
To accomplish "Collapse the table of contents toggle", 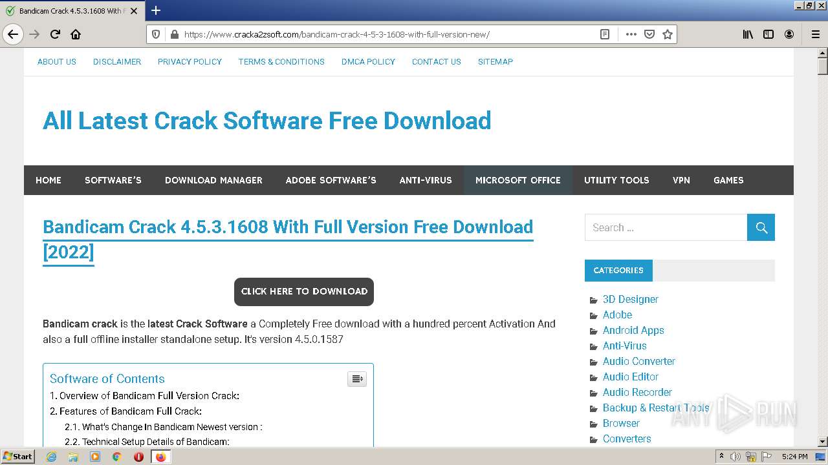I will [357, 379].
